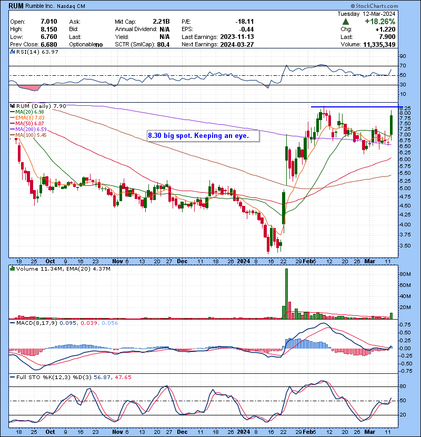Click the RUM ticker symbol header
Viewport: 421px width, 437px height.
16,6
